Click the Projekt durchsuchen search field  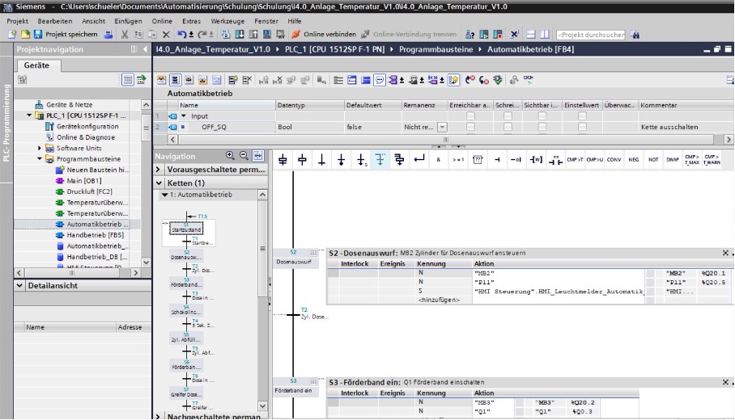point(591,35)
